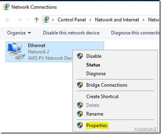
Task: Expand the chevron after Control Panel
Action: (x=91, y=20)
